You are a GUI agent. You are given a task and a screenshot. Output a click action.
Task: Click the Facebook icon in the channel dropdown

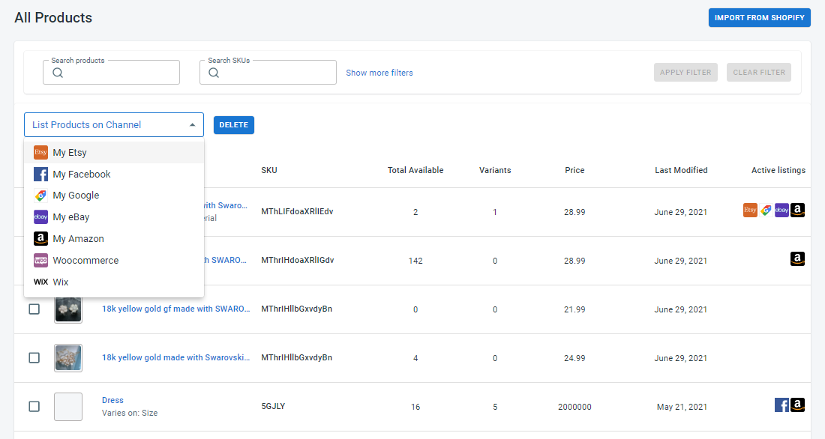[x=40, y=174]
